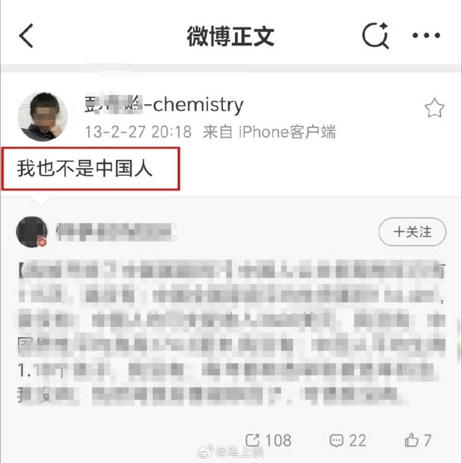Open the blurred quoted post body
This screenshot has height=463, width=462.
[x=231, y=332]
